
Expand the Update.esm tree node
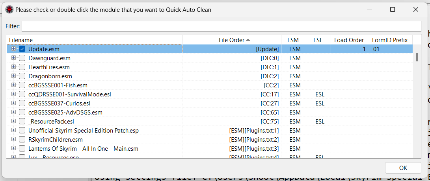coord(13,49)
